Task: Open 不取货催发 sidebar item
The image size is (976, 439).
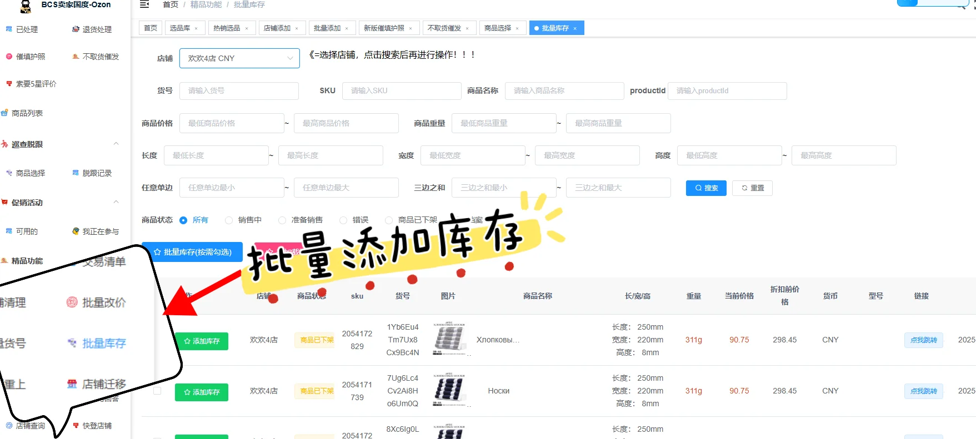Action: tap(96, 57)
